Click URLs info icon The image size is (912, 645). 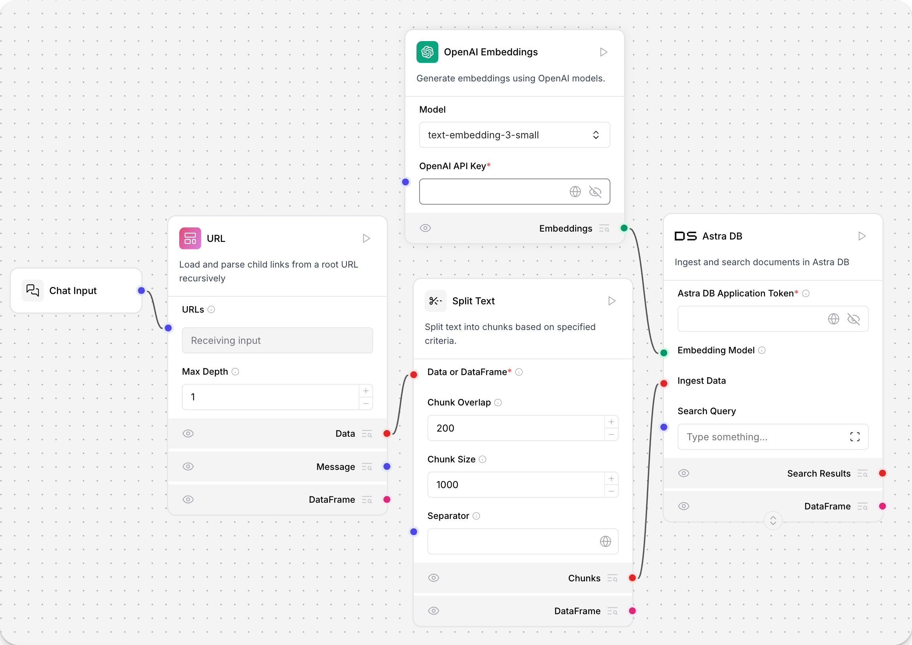[212, 309]
